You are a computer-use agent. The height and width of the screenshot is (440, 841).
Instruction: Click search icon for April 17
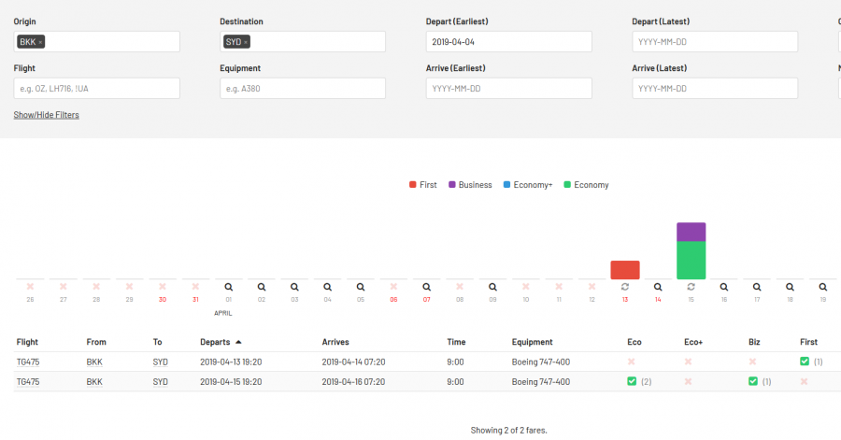click(x=757, y=287)
